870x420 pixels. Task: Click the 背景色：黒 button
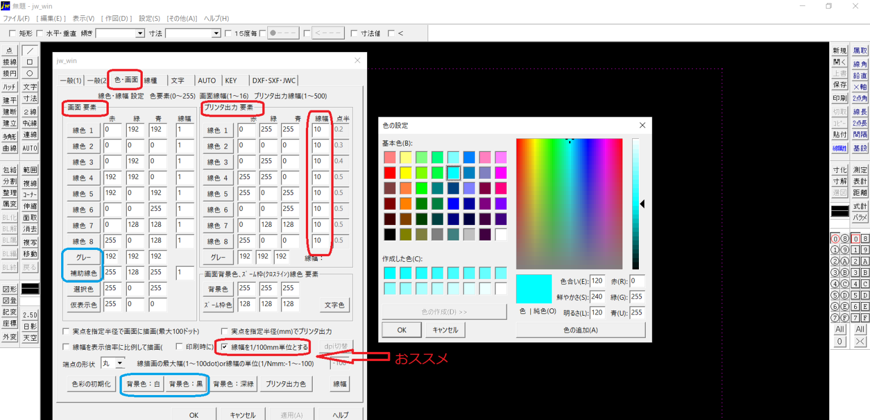click(185, 384)
